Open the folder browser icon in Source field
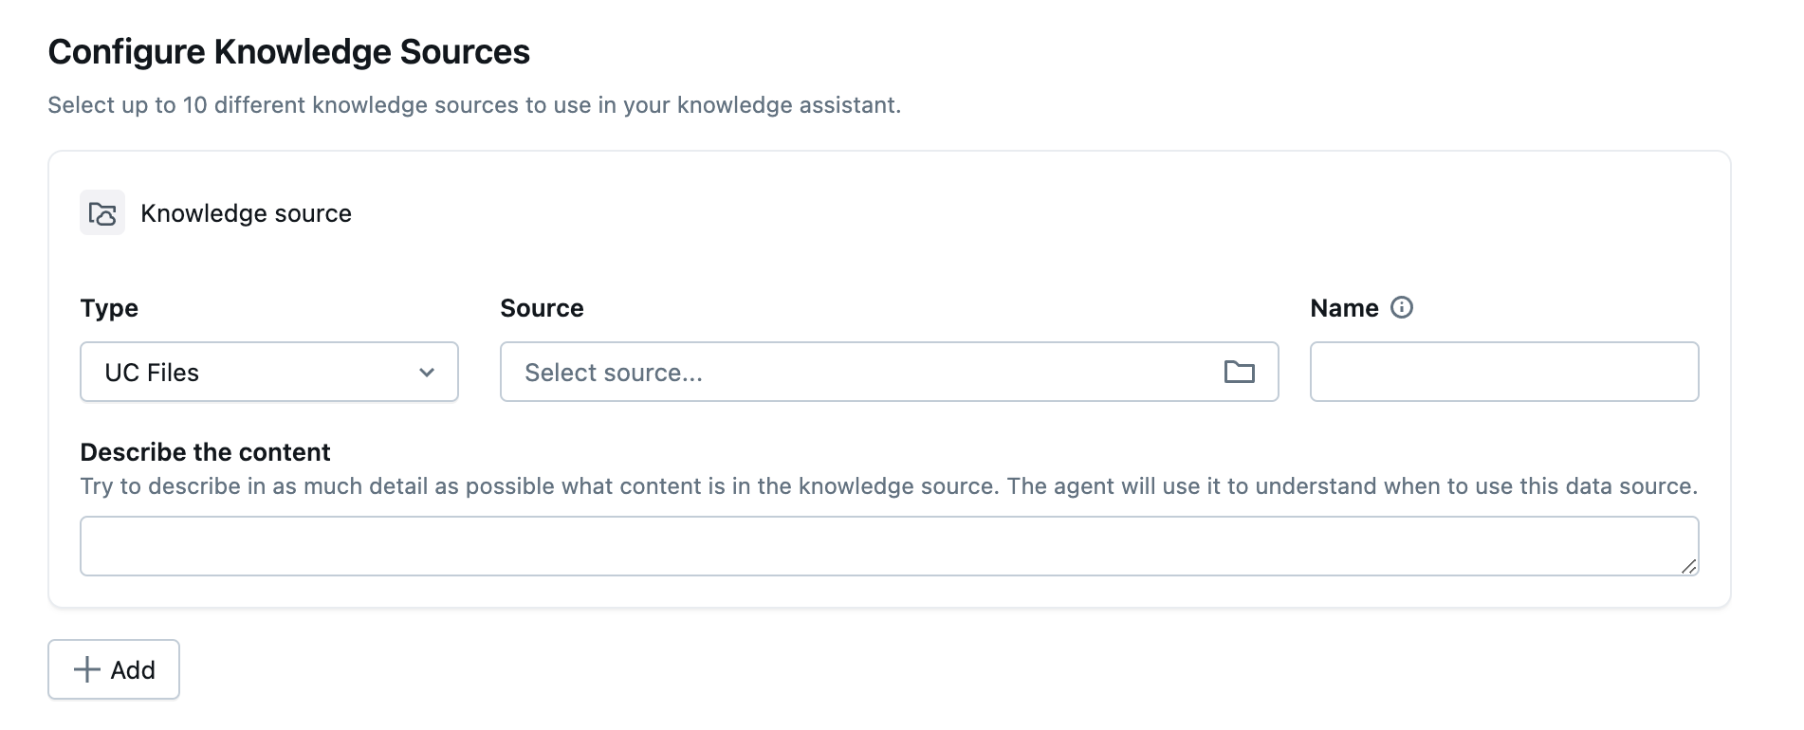The height and width of the screenshot is (730, 1804). [1239, 373]
